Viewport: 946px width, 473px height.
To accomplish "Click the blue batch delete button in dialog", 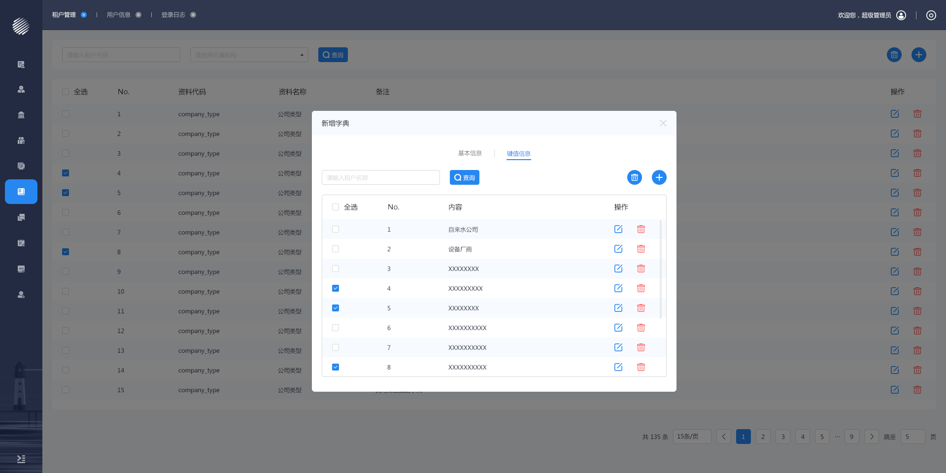I will tap(634, 177).
